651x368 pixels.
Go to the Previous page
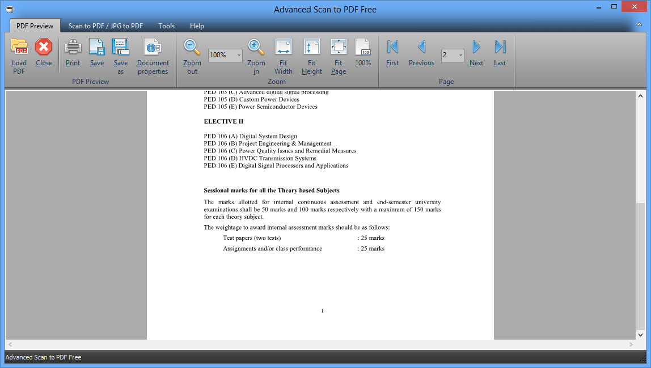point(421,47)
